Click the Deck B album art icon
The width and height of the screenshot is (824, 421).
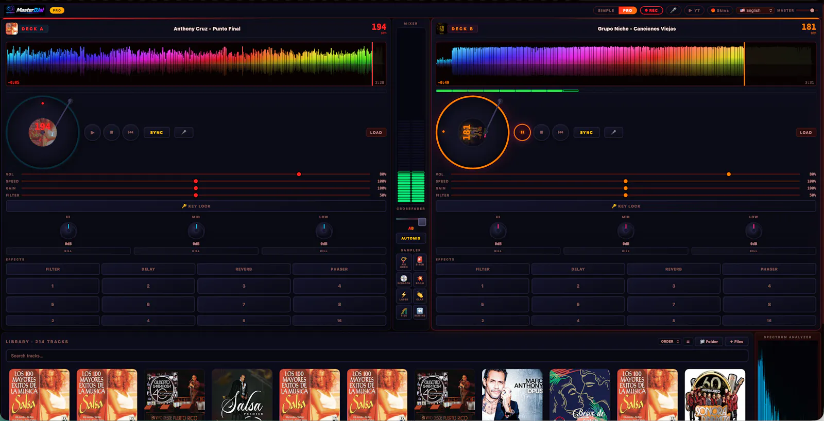pos(441,29)
